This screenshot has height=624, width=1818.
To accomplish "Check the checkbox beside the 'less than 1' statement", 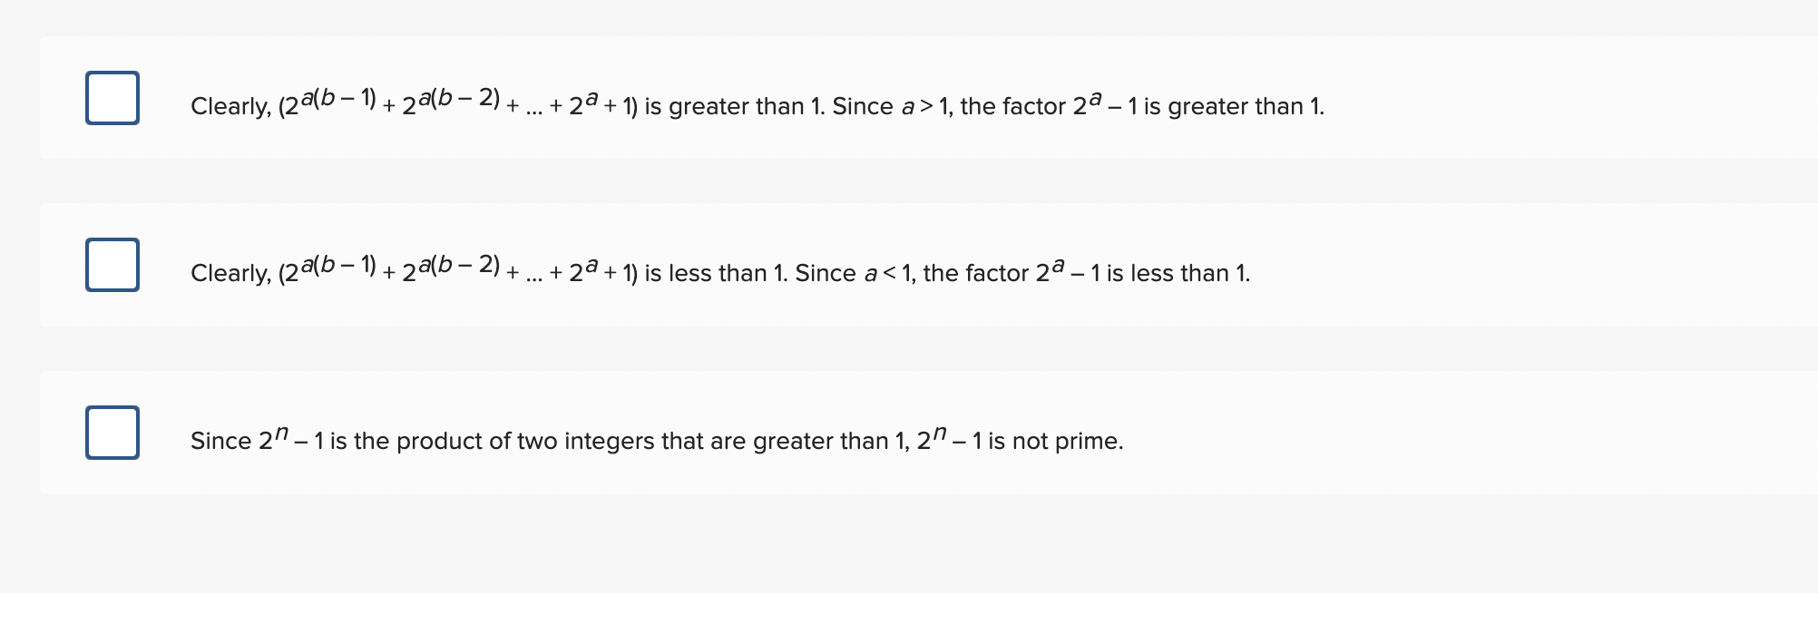I will 112,266.
